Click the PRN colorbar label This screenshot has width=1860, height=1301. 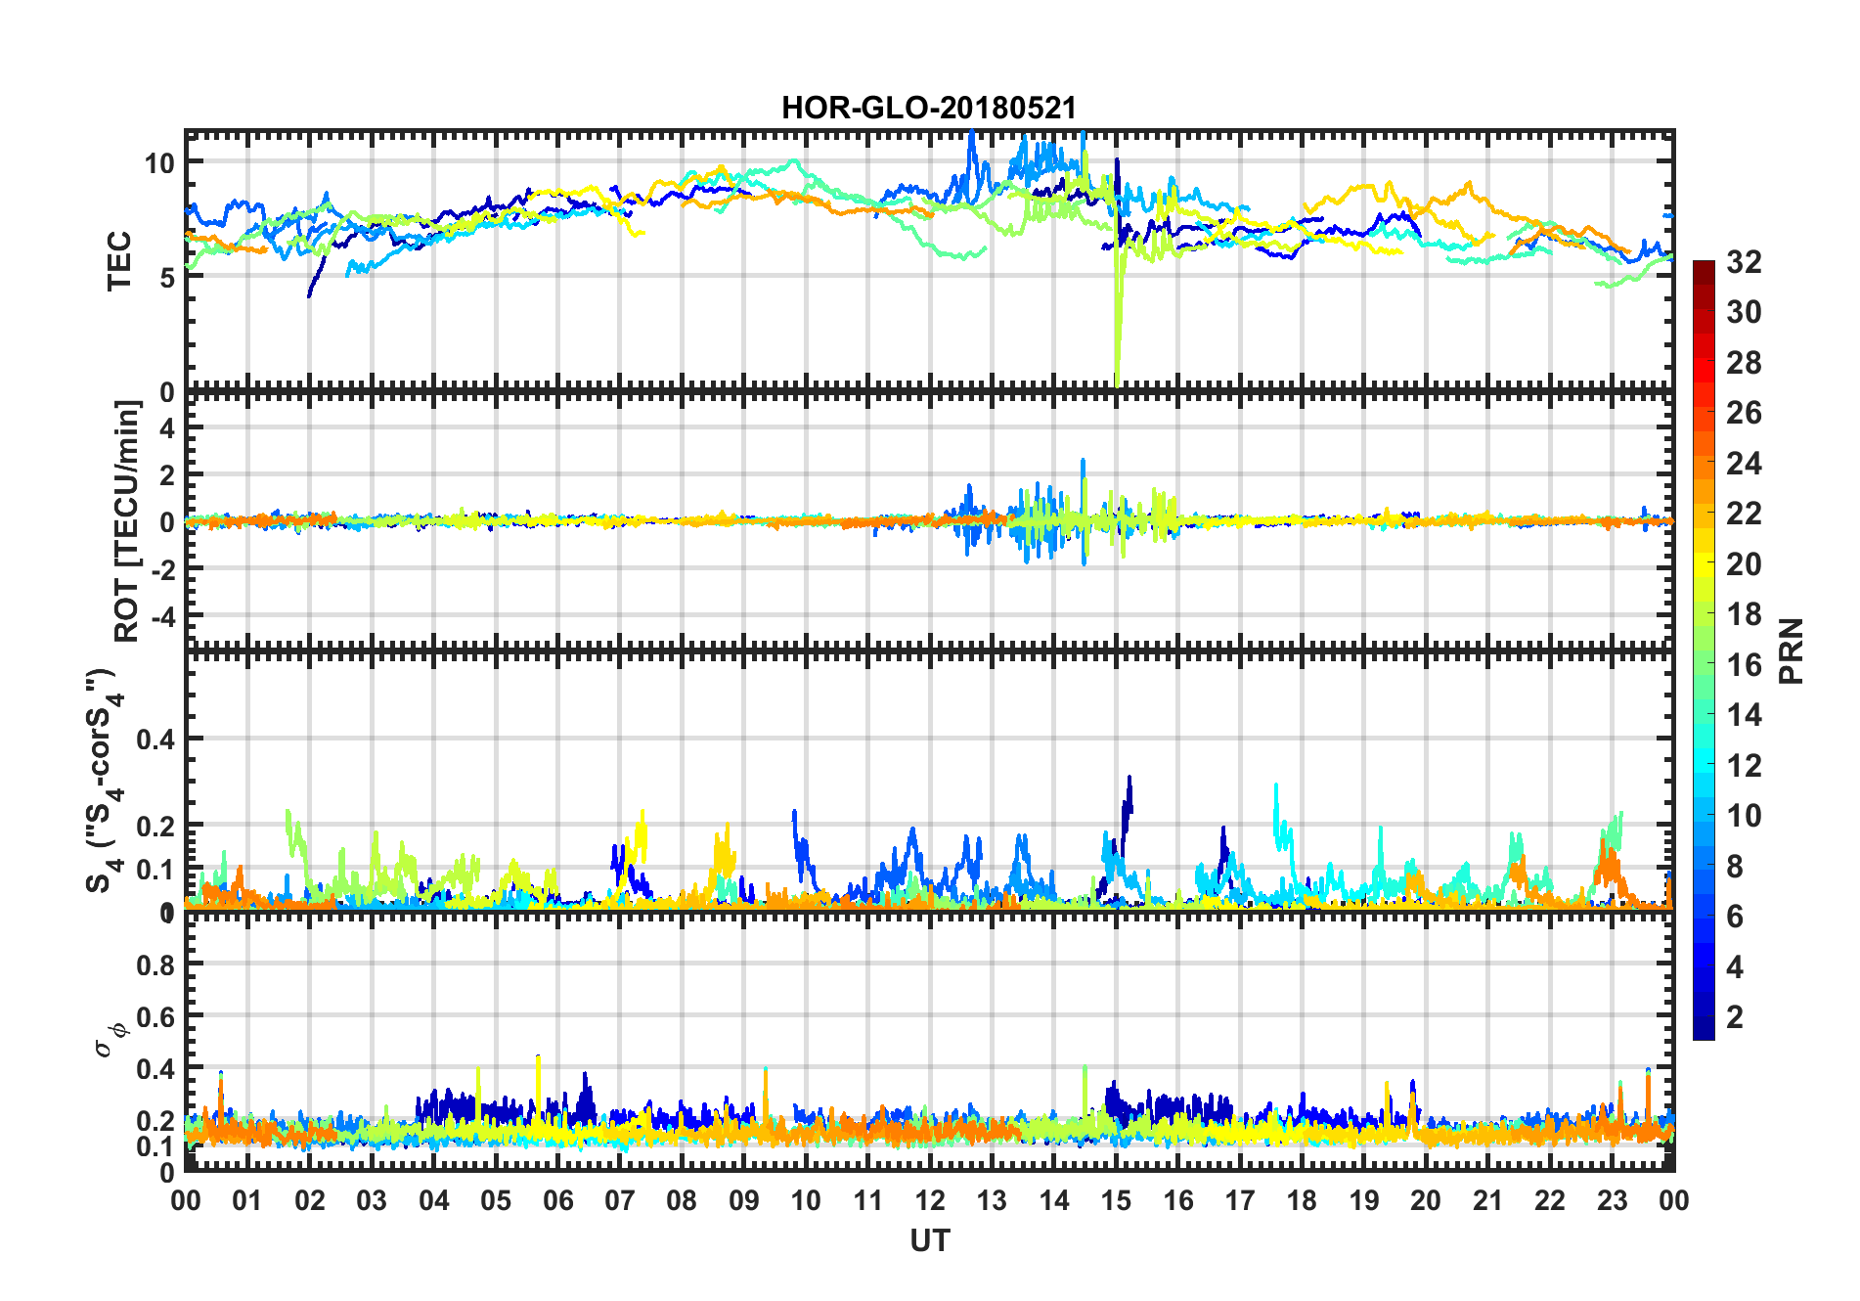pos(1791,650)
